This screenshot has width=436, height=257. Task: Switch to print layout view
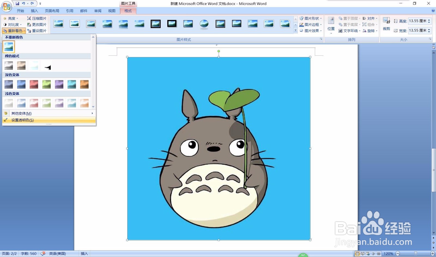click(357, 254)
